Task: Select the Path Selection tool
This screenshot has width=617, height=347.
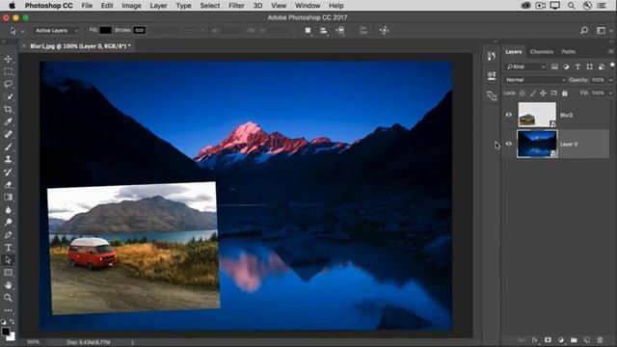Action: (x=9, y=260)
